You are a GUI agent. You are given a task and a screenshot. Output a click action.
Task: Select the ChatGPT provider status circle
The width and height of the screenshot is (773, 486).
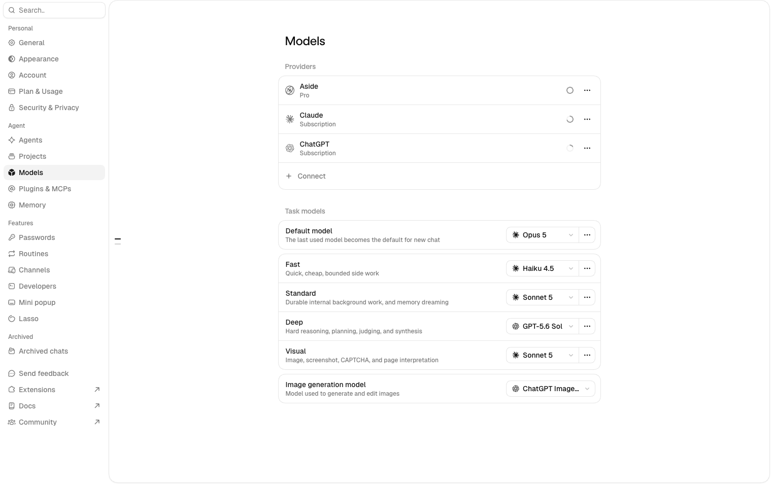tap(570, 148)
